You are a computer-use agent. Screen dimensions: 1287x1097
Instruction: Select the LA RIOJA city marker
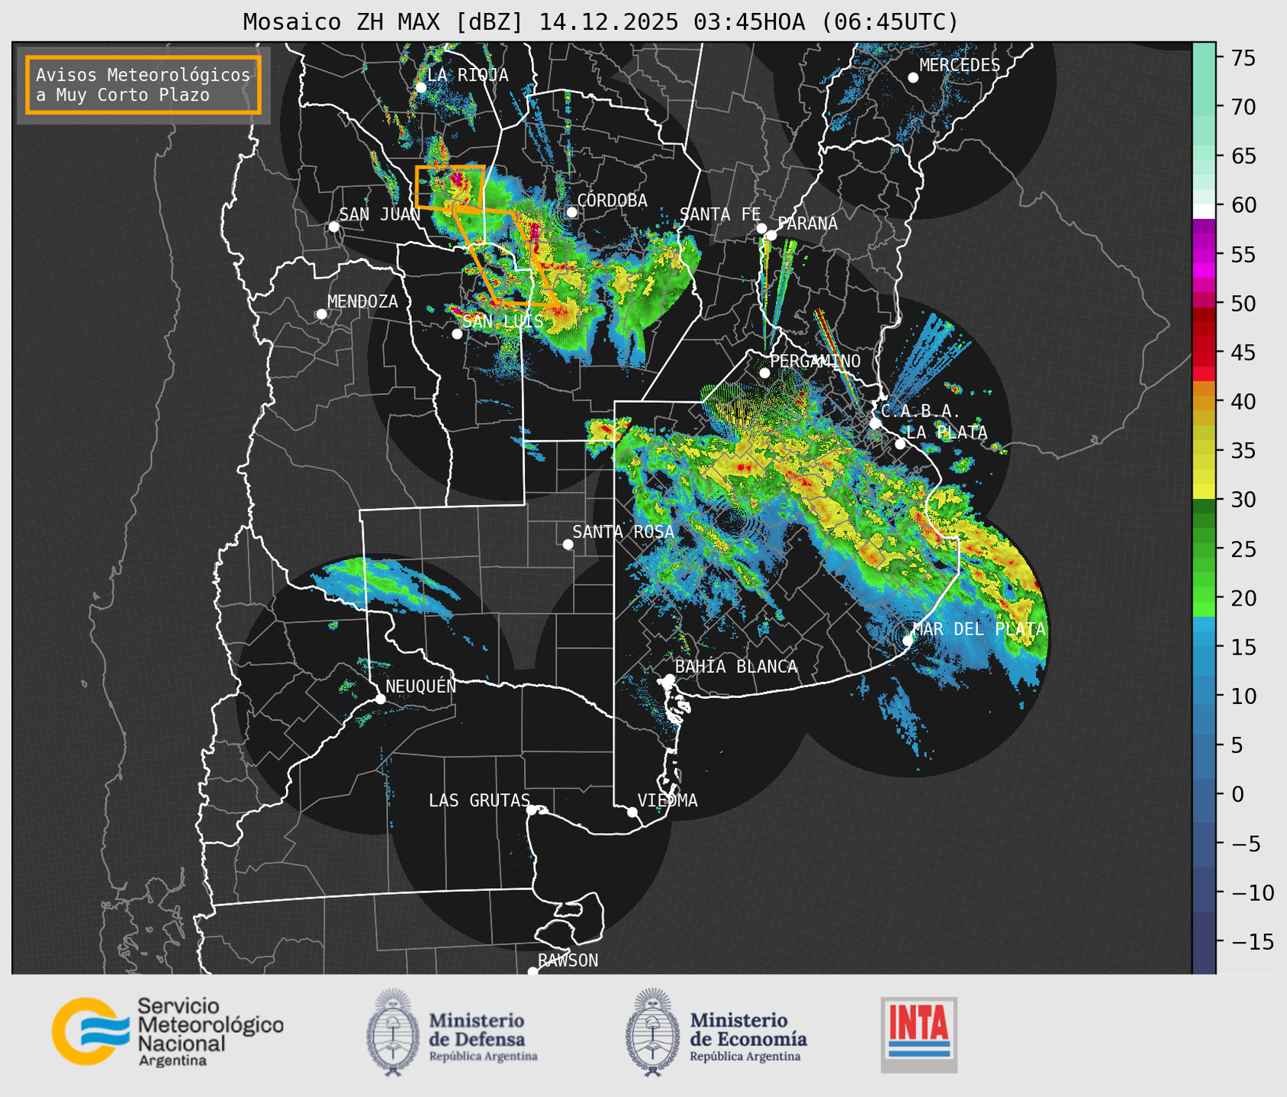(x=420, y=87)
